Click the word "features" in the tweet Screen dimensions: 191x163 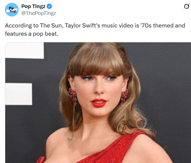point(14,34)
